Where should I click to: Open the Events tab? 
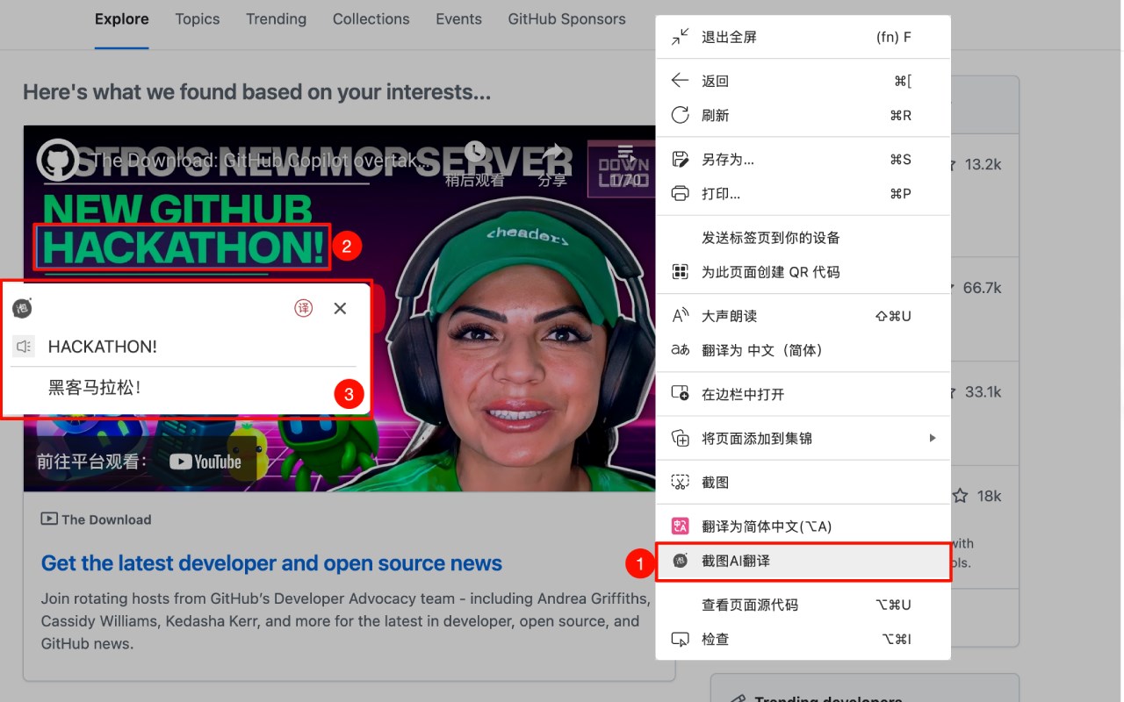[x=458, y=18]
